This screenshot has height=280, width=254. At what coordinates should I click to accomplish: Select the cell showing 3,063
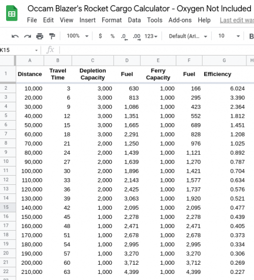[127, 199]
